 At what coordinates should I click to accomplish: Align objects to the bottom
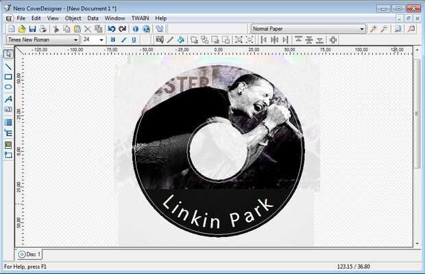pos(320,40)
